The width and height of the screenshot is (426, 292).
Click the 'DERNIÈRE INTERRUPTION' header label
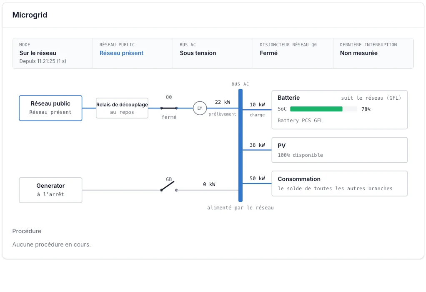coord(368,45)
